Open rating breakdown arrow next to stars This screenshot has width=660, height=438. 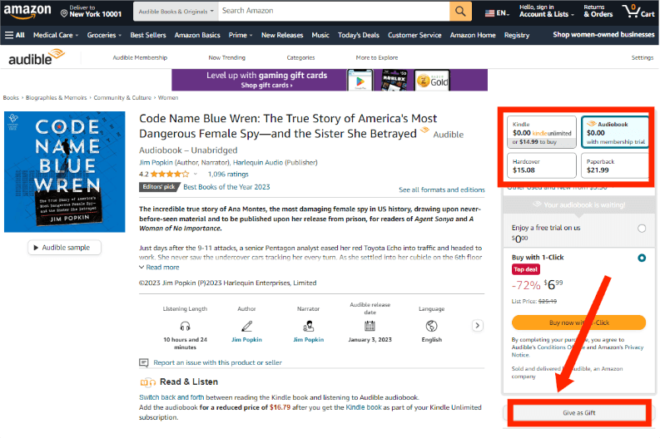tap(196, 174)
